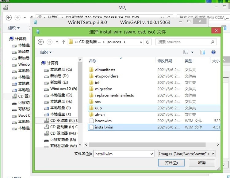Select Boot drive in M:\ Explorer sidebar
Image resolution: width=230 pixels, height=178 pixels.
tap(21, 115)
